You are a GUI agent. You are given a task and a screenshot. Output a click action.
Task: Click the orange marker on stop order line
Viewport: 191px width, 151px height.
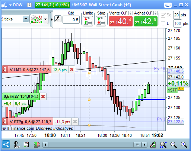89,125
